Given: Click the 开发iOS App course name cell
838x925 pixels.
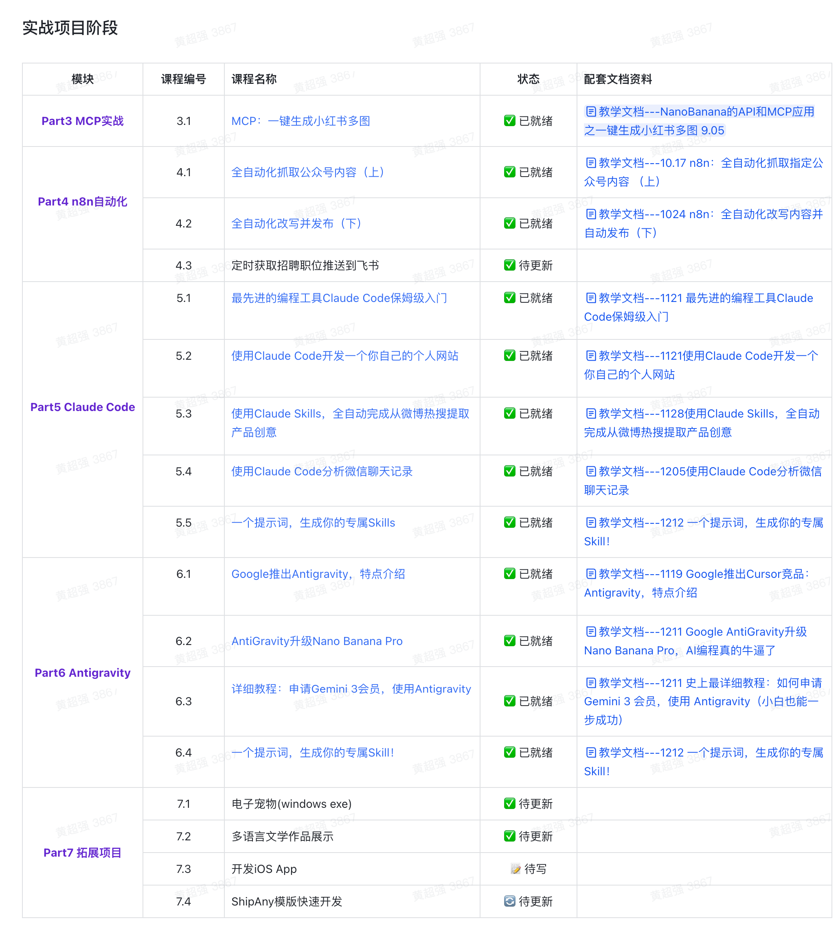Looking at the screenshot, I should pos(263,869).
